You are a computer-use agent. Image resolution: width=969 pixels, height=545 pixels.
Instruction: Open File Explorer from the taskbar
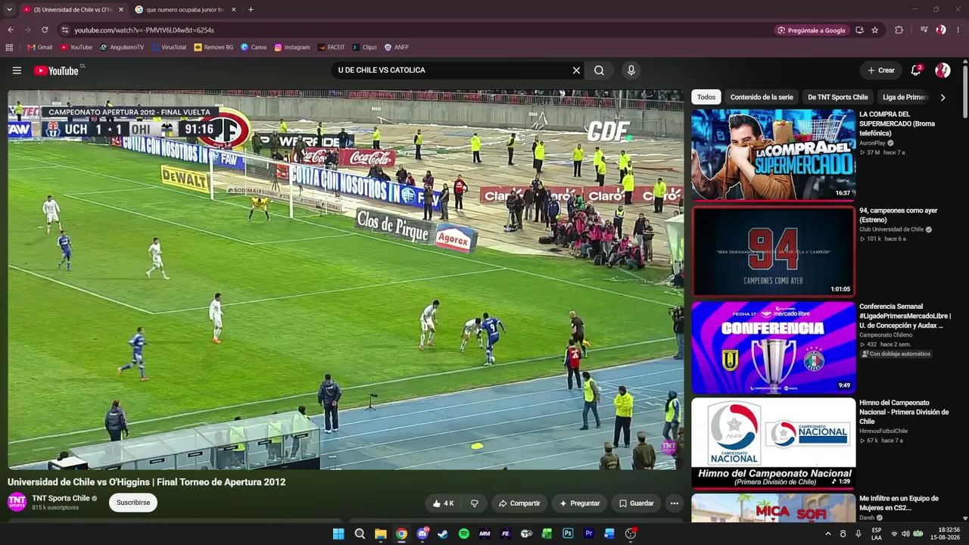381,534
